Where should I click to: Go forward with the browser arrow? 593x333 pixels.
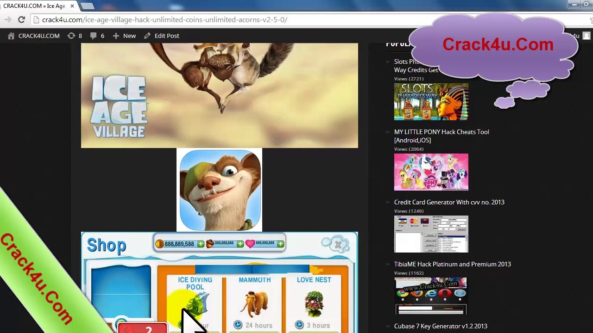point(7,20)
